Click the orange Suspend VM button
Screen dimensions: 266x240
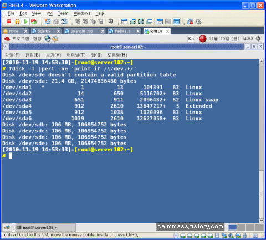point(17,22)
